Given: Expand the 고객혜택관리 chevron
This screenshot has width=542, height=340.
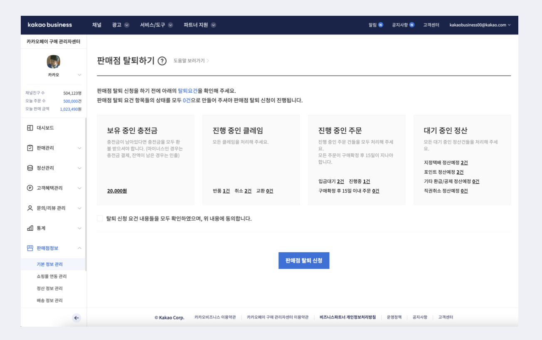Looking at the screenshot, I should tap(79, 188).
